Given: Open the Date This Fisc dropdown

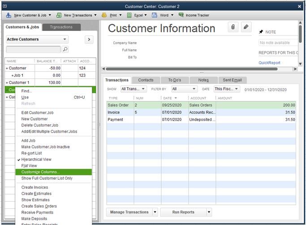Looking at the screenshot, I should (x=227, y=89).
